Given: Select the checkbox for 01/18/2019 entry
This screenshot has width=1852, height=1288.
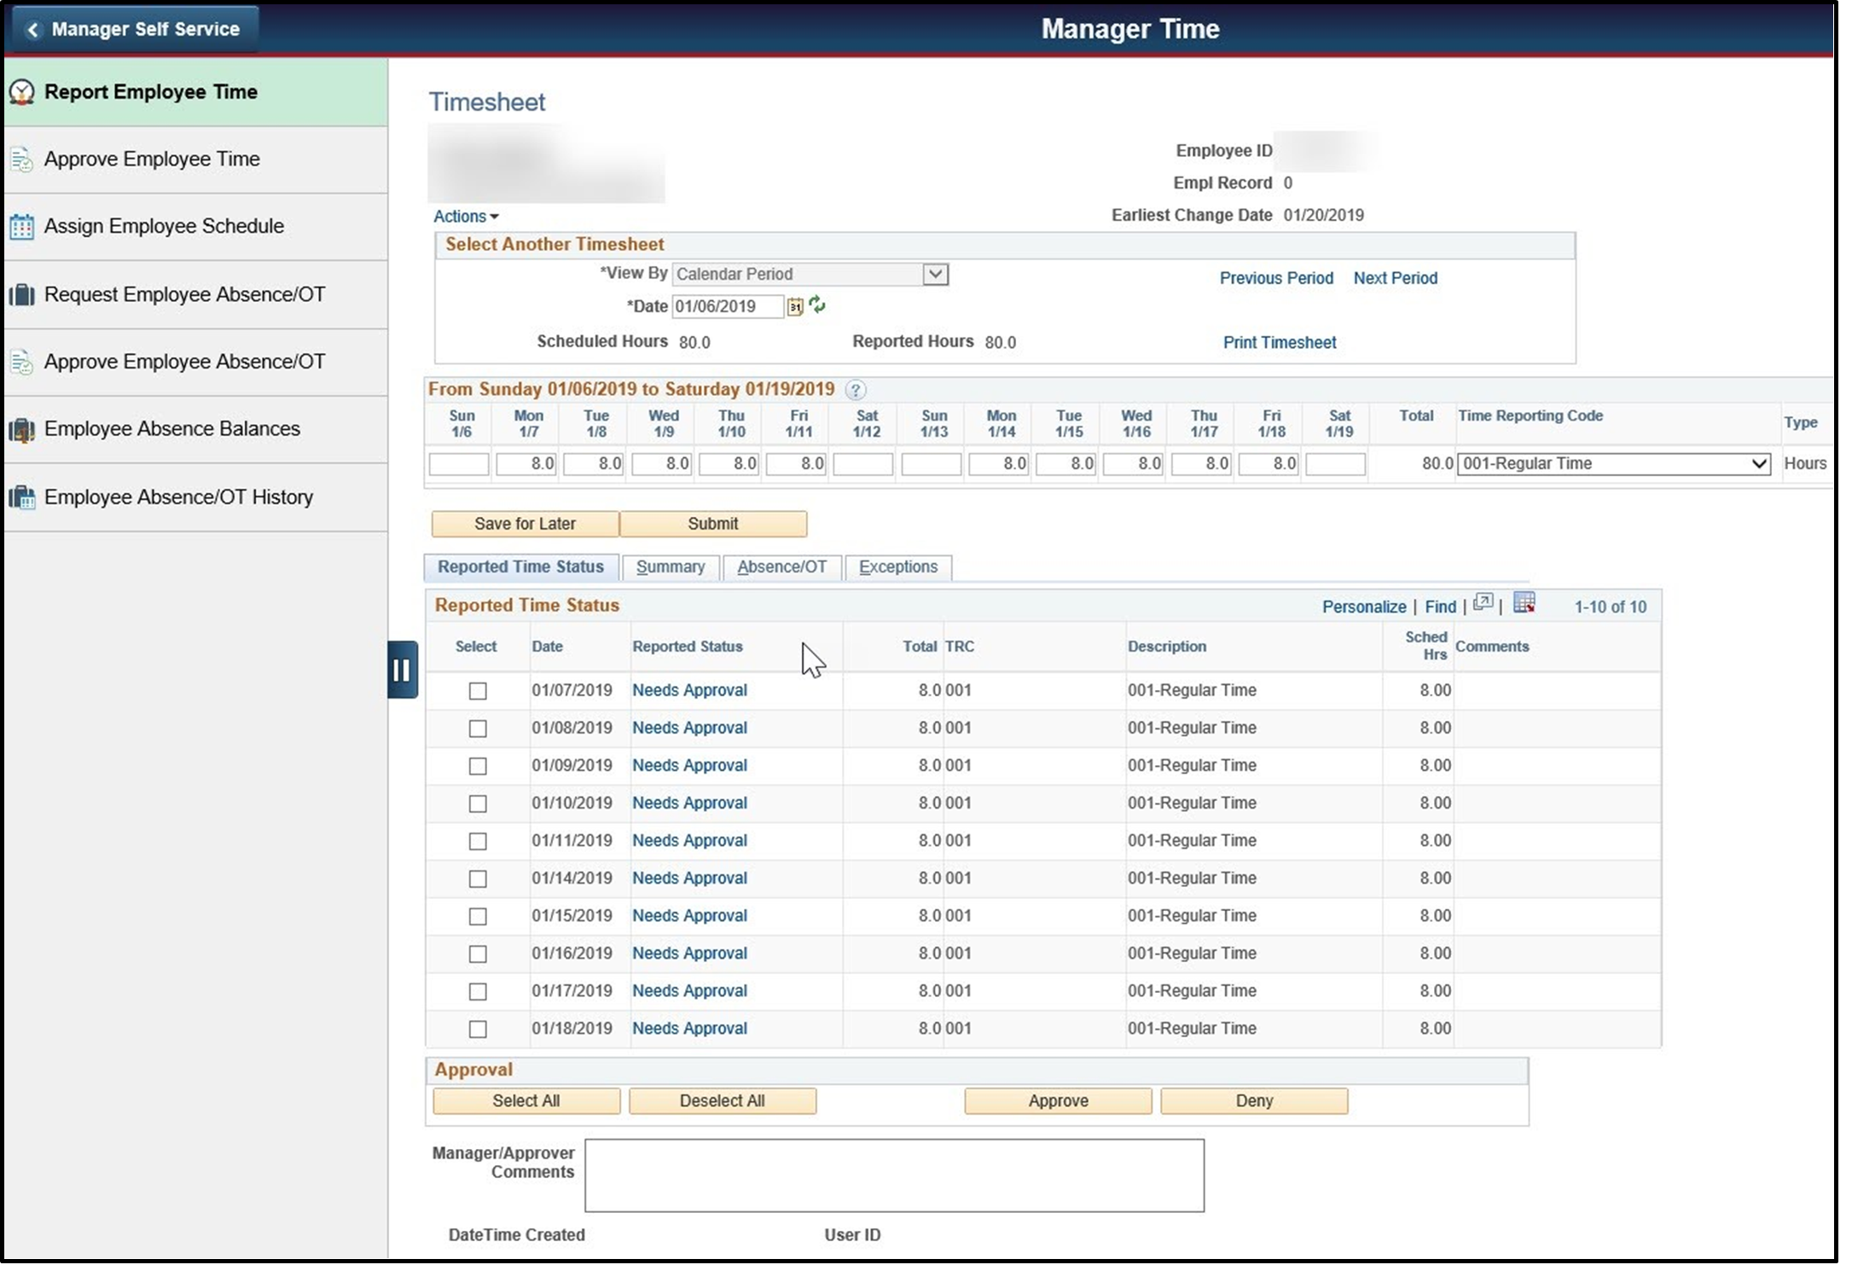Looking at the screenshot, I should click(477, 1029).
